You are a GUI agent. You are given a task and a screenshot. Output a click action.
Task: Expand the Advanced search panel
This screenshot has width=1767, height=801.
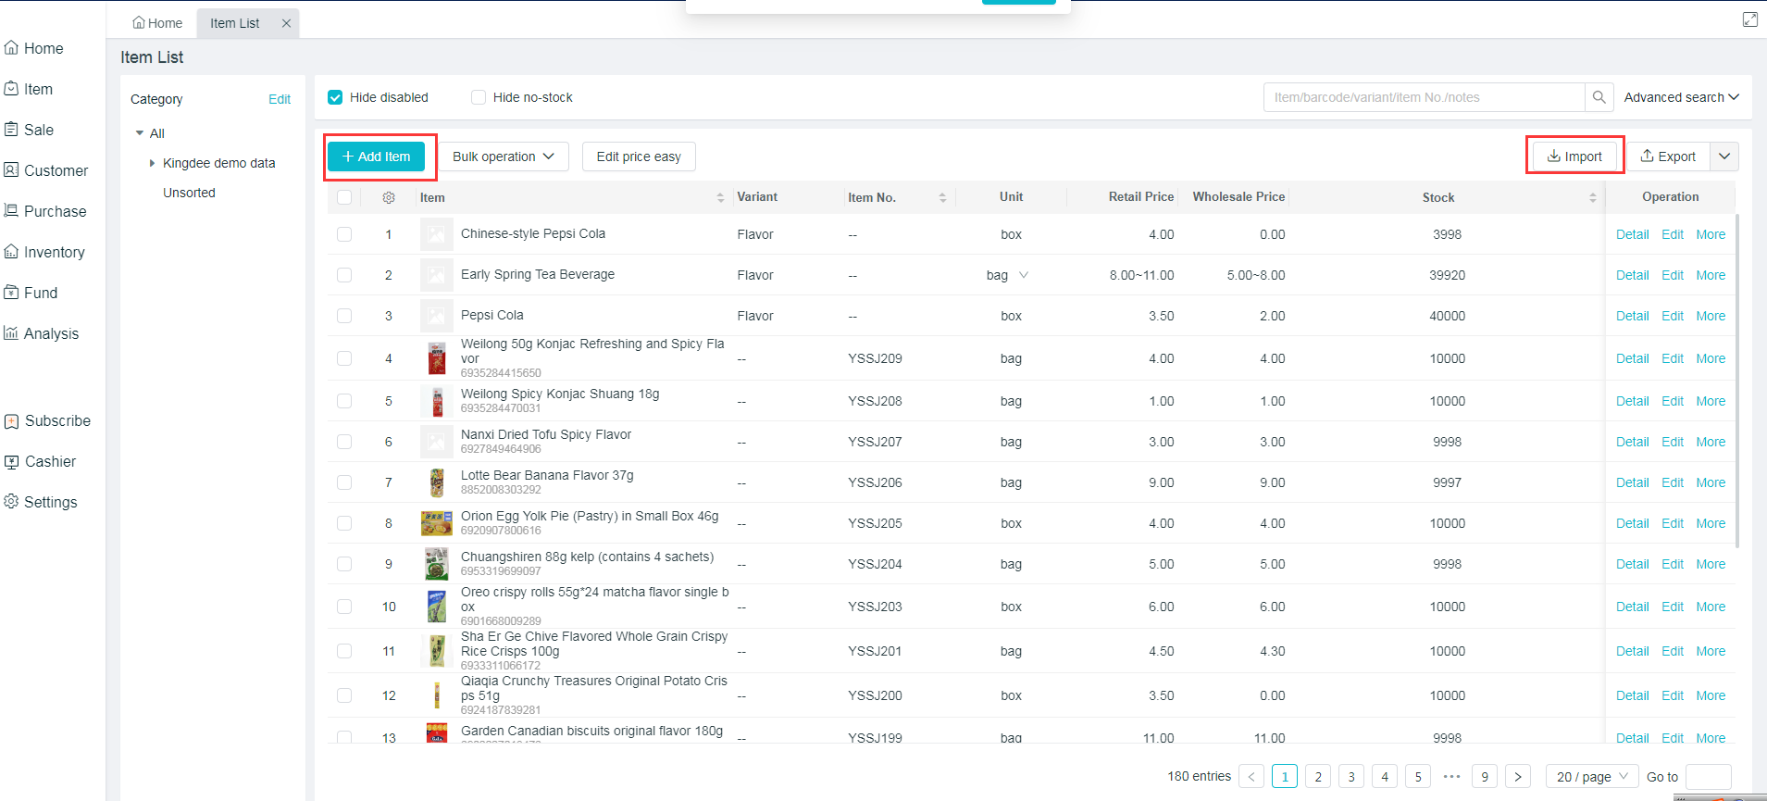click(1681, 97)
